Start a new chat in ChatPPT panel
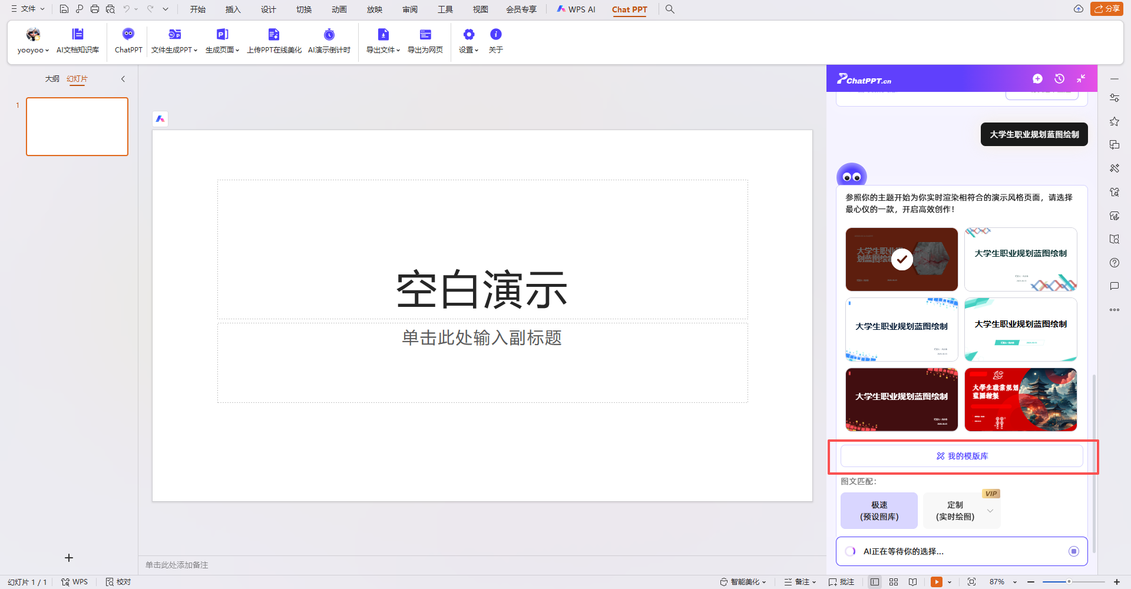1131x589 pixels. [1037, 79]
